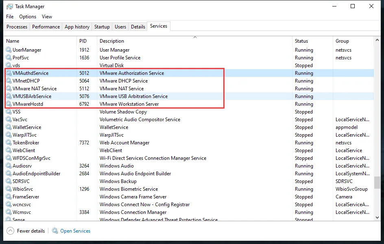This screenshot has height=244, width=384.
Task: Switch to the Startup tab
Action: coord(102,27)
